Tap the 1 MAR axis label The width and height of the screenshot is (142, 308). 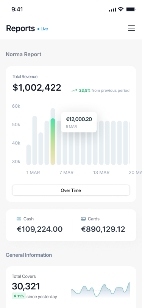pos(33,173)
